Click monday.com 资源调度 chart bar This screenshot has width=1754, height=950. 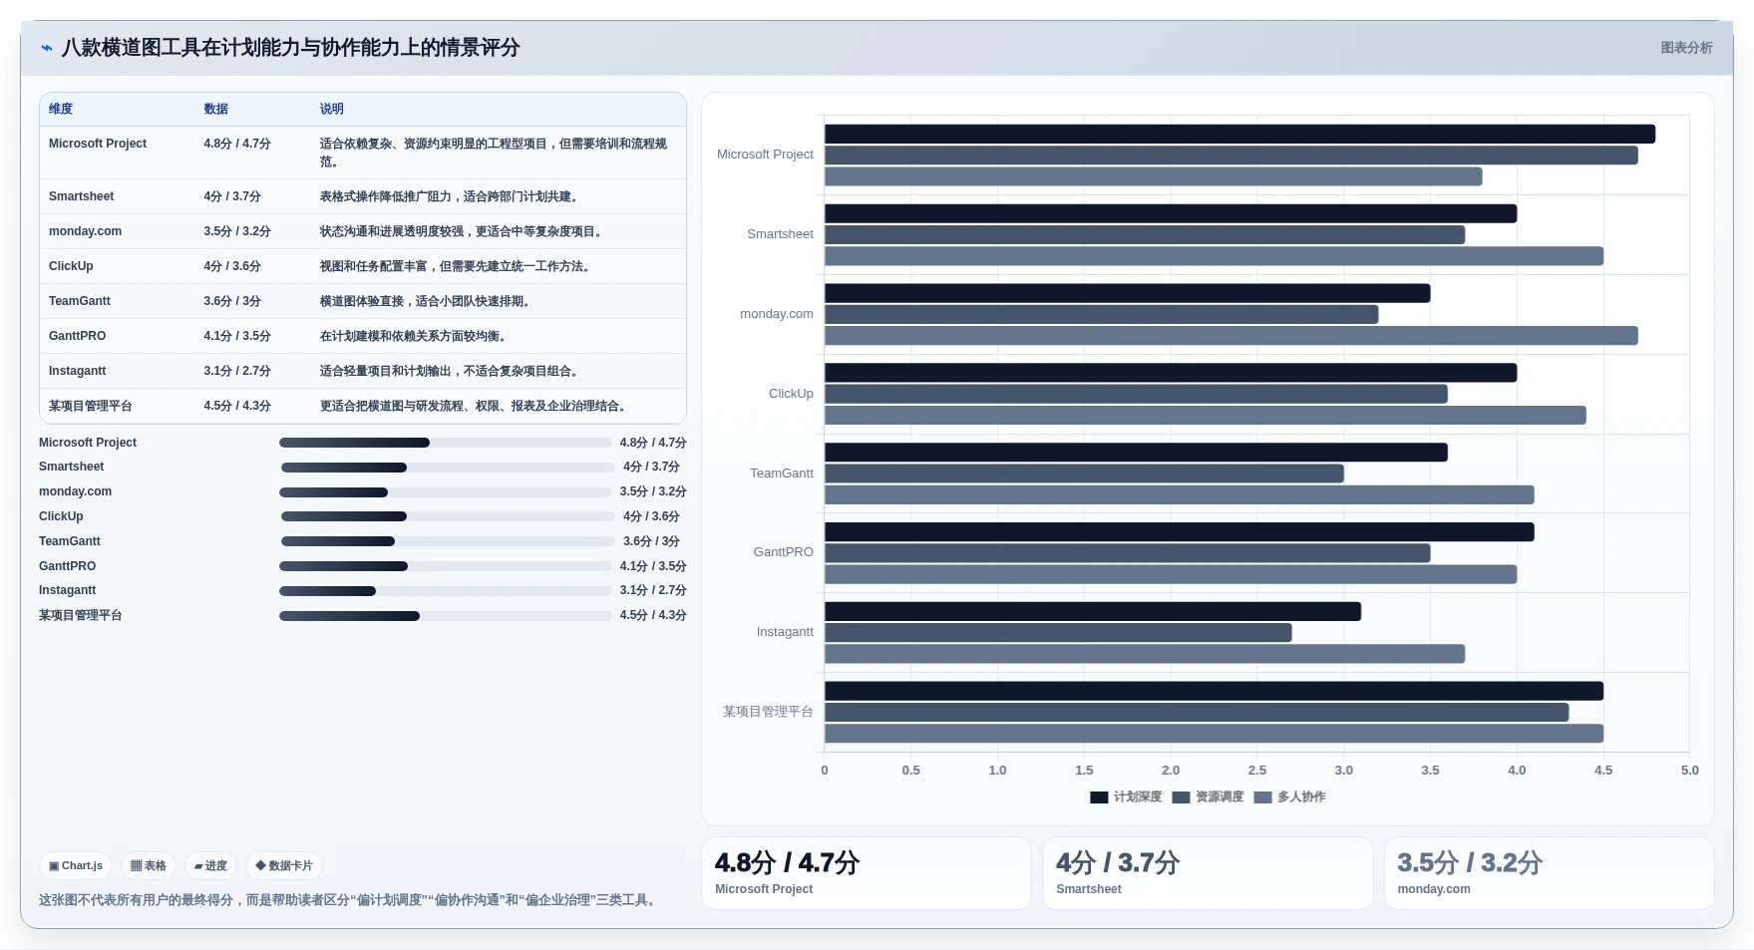click(x=1101, y=315)
